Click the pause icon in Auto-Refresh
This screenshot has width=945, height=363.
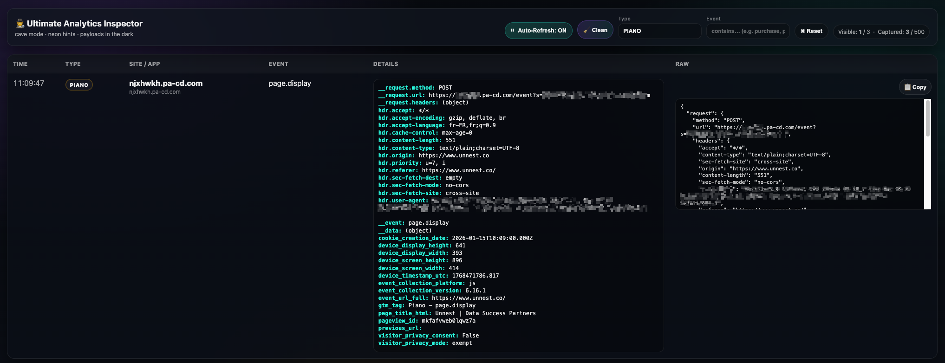[513, 31]
